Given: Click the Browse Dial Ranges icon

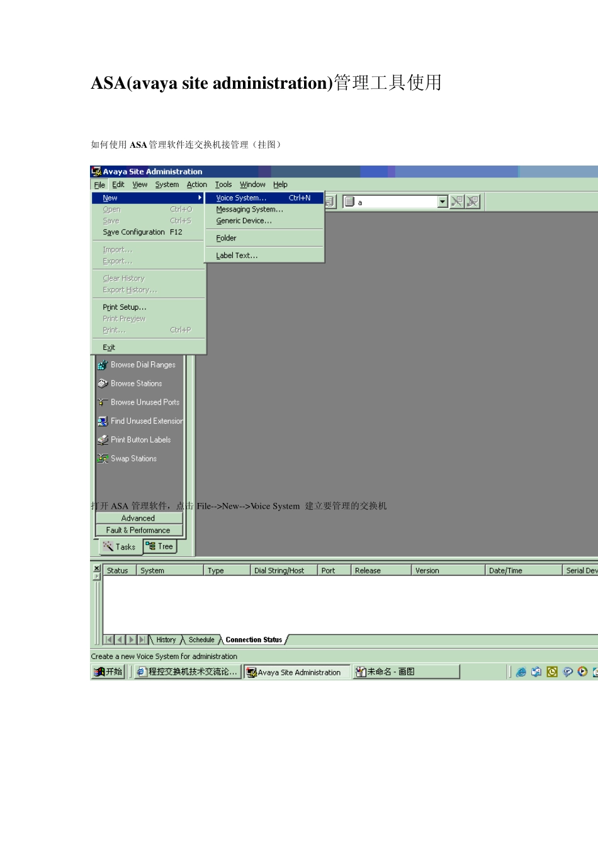Looking at the screenshot, I should (103, 365).
